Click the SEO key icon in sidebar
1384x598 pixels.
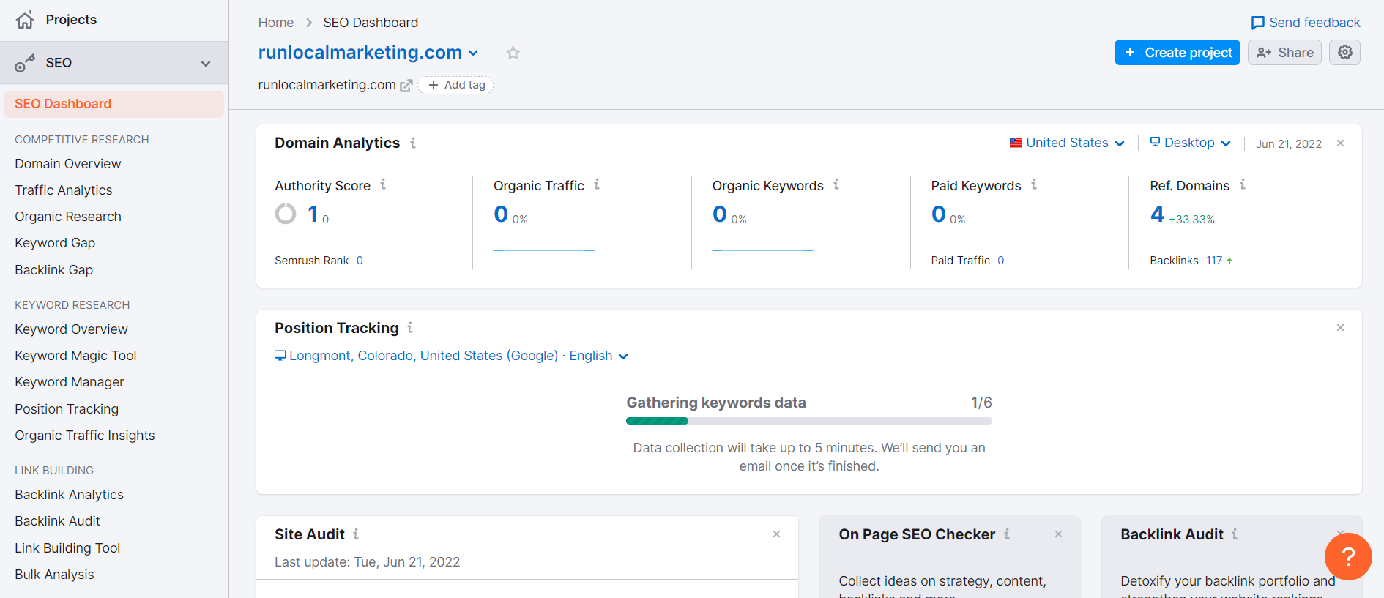25,63
